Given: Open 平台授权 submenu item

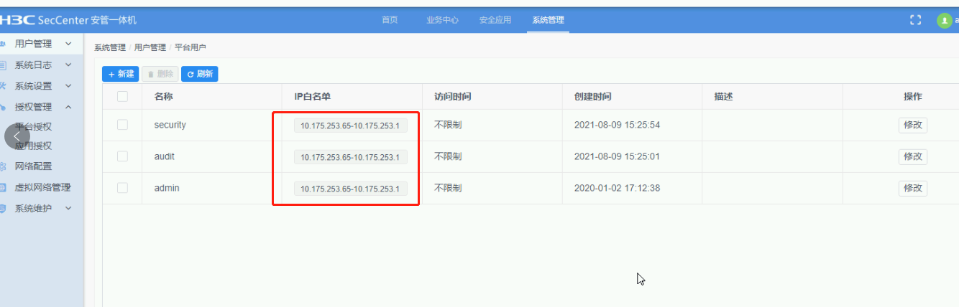Looking at the screenshot, I should click(33, 127).
